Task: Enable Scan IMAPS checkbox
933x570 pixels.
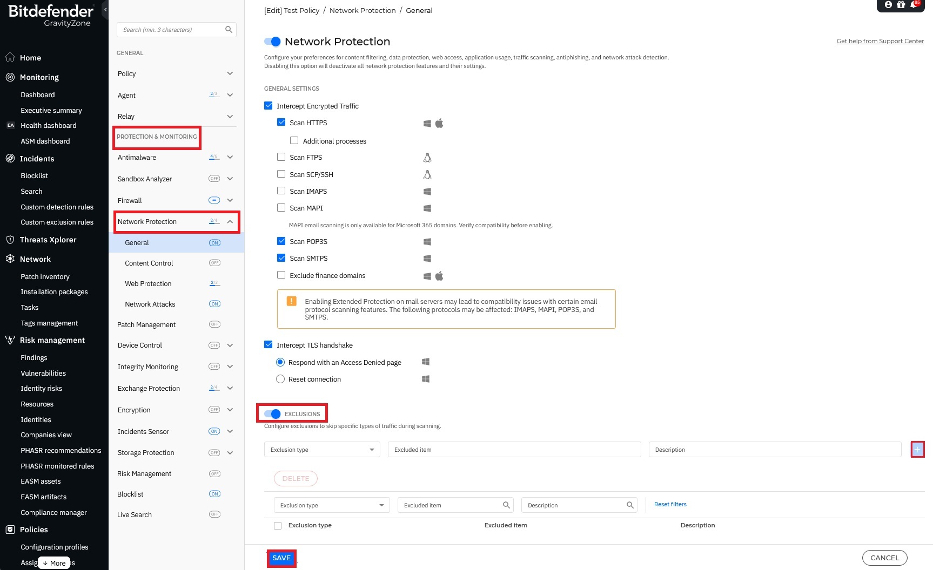Action: coord(281,191)
